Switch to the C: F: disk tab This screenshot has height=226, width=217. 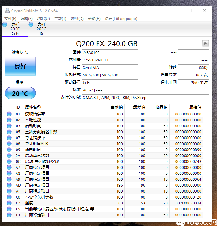click(x=15, y=29)
